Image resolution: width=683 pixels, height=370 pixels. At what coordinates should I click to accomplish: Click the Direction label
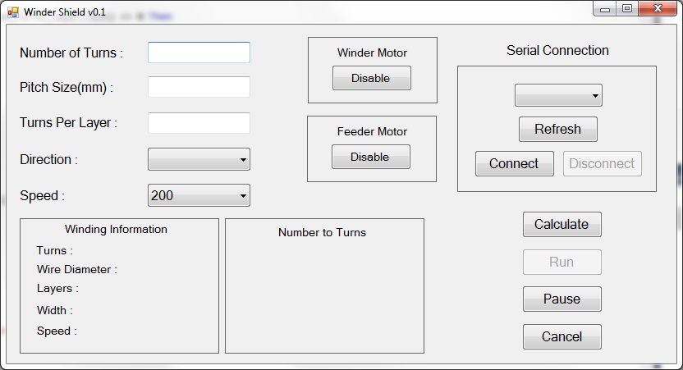[48, 159]
